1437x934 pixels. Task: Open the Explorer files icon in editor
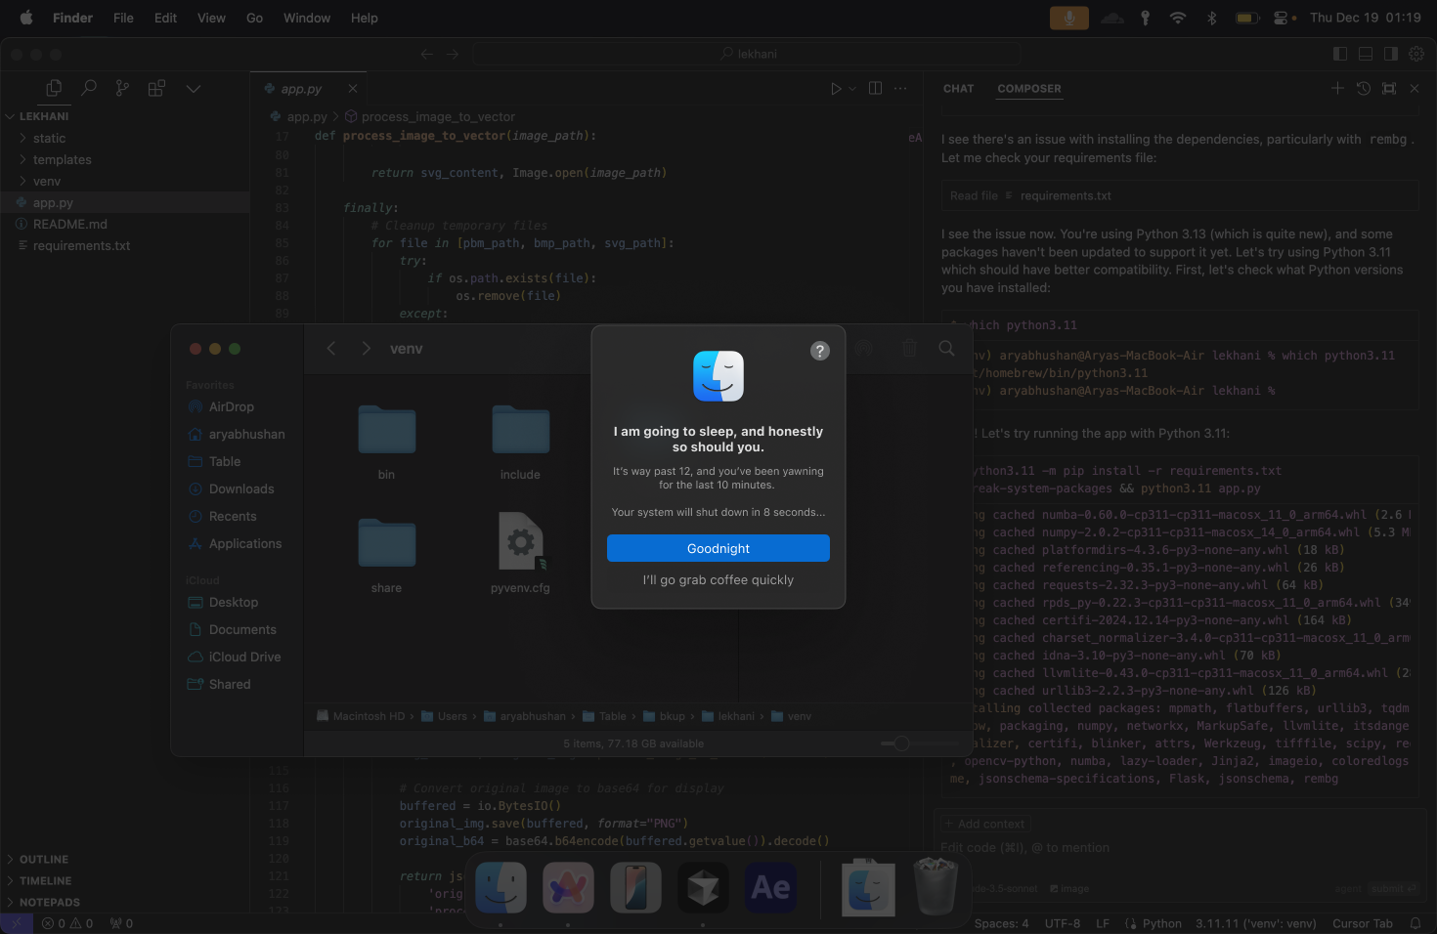coord(54,88)
